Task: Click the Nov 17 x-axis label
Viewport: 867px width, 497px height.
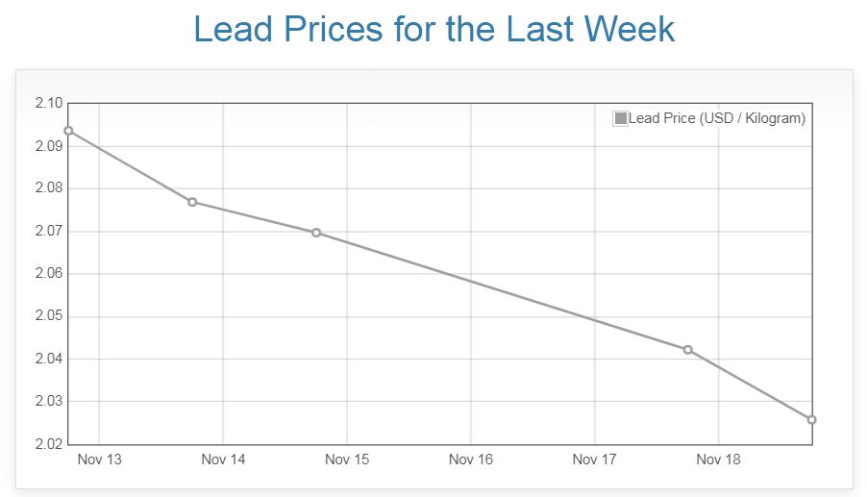Action: (x=594, y=460)
